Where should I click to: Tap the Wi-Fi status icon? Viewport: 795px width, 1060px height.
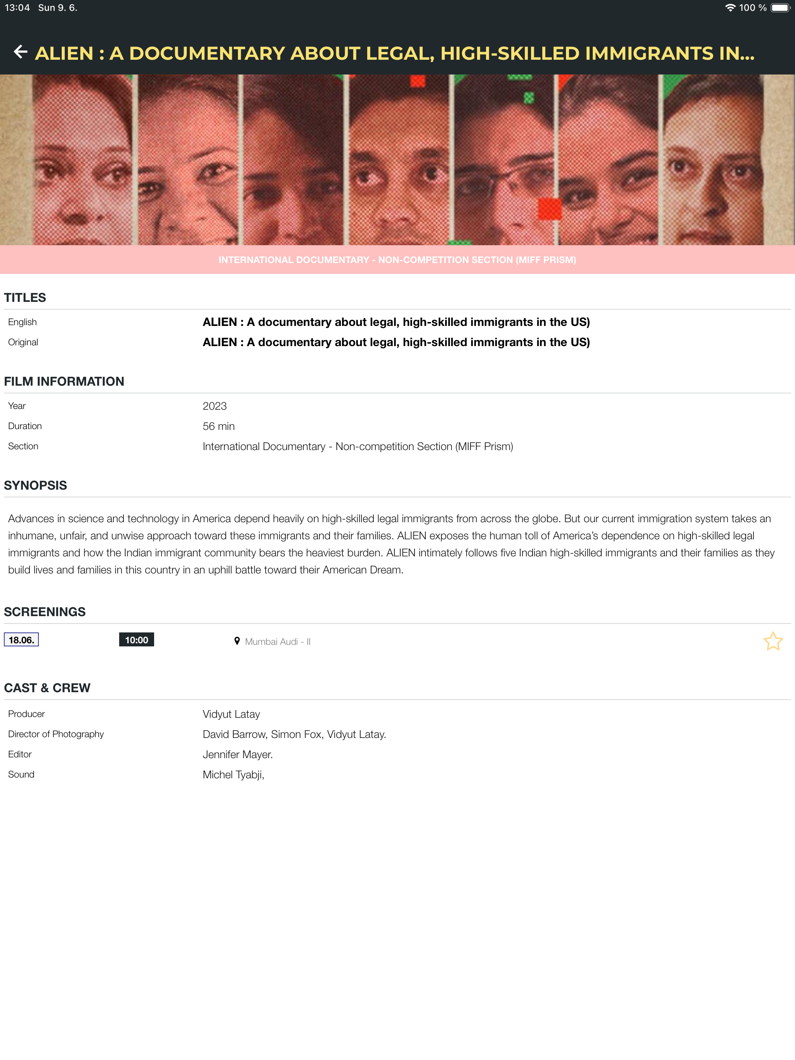point(730,8)
